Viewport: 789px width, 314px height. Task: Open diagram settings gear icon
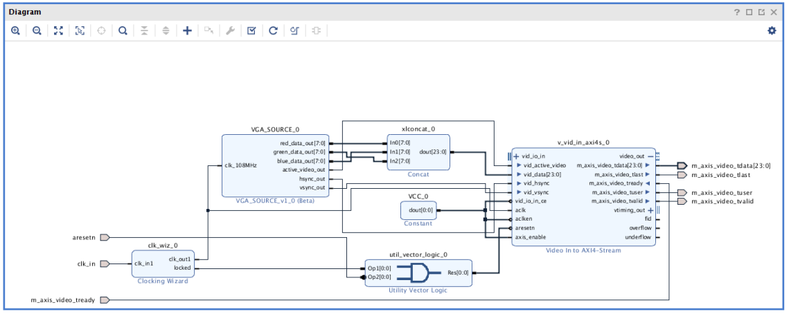click(772, 31)
